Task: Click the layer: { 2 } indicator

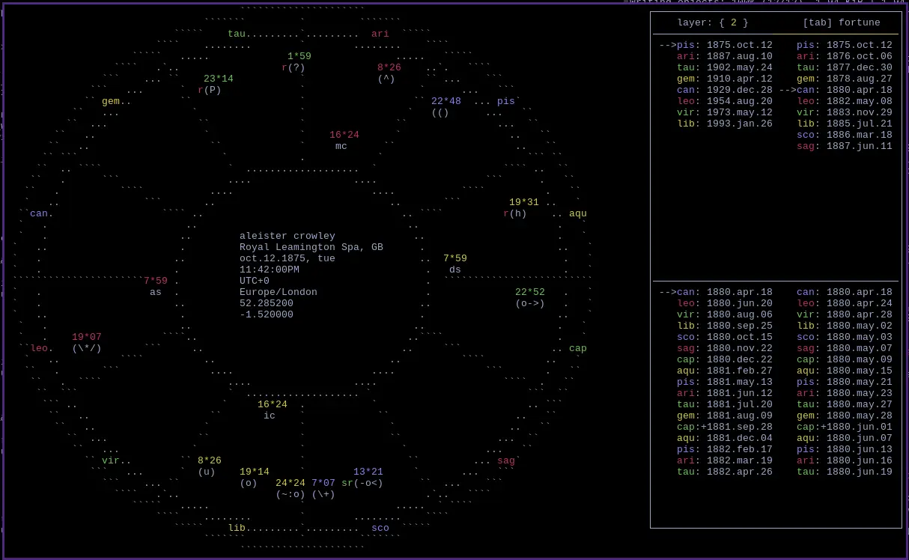Action: [713, 22]
